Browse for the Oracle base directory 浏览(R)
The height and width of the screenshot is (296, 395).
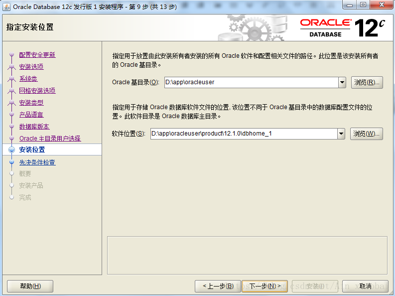pos(367,82)
